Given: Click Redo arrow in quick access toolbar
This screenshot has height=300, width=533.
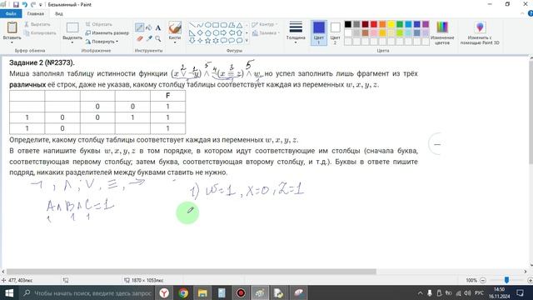Looking at the screenshot, I should click(33, 5).
